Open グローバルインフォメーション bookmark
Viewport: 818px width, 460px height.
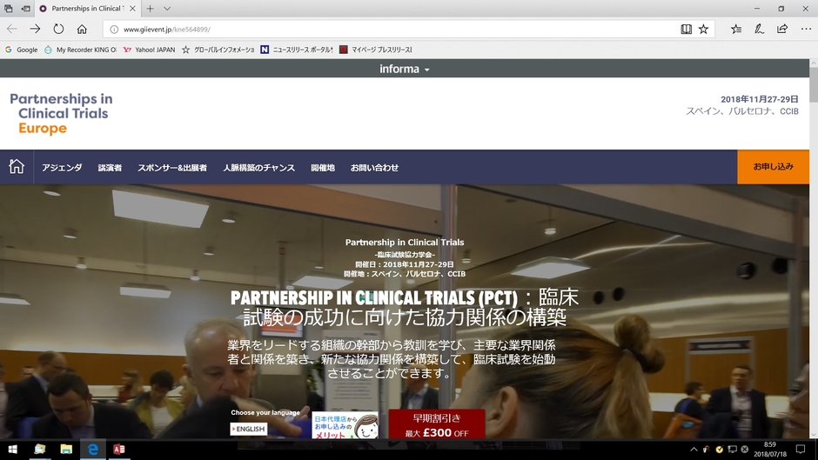click(218, 50)
